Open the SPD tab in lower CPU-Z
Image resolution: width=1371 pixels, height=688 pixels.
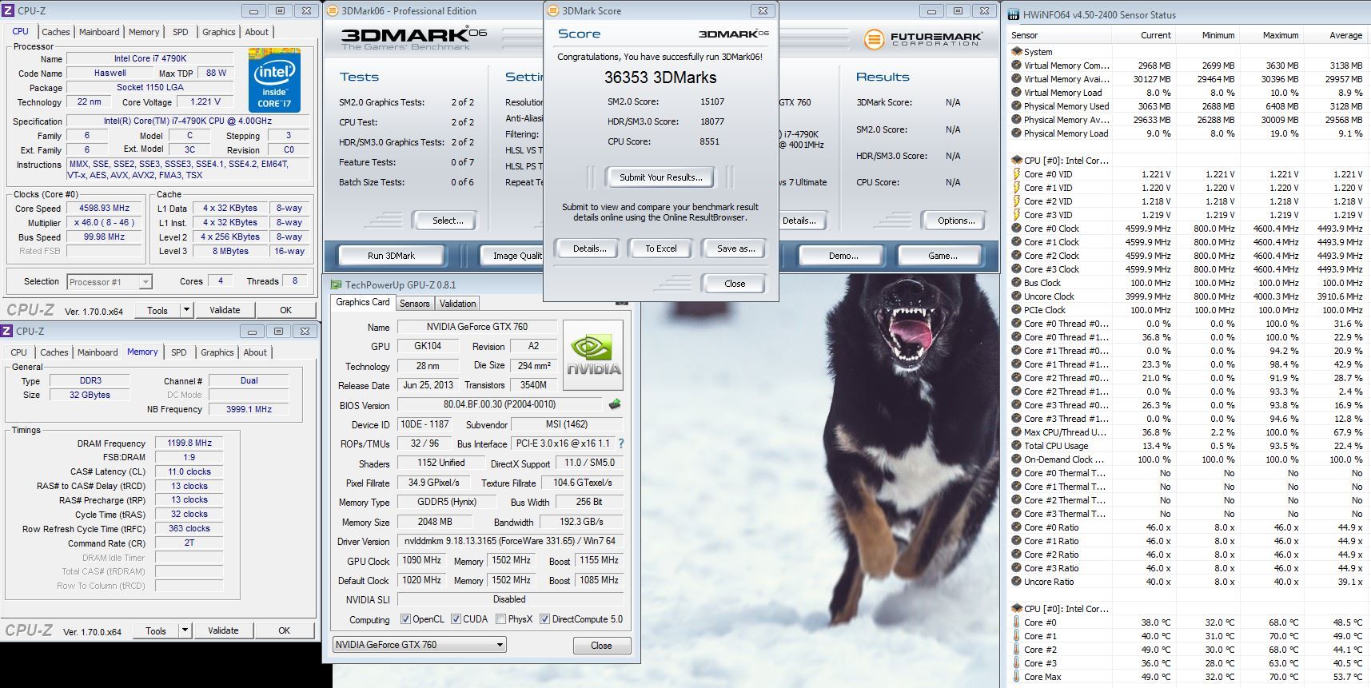coord(178,352)
